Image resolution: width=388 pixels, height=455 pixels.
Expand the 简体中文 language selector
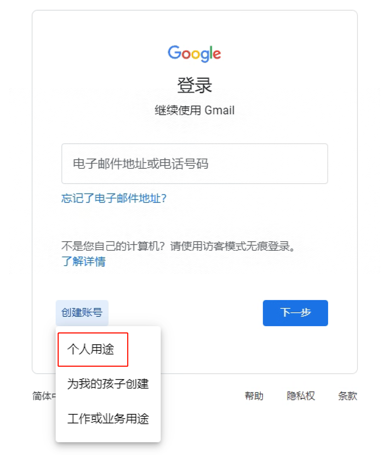[44, 396]
